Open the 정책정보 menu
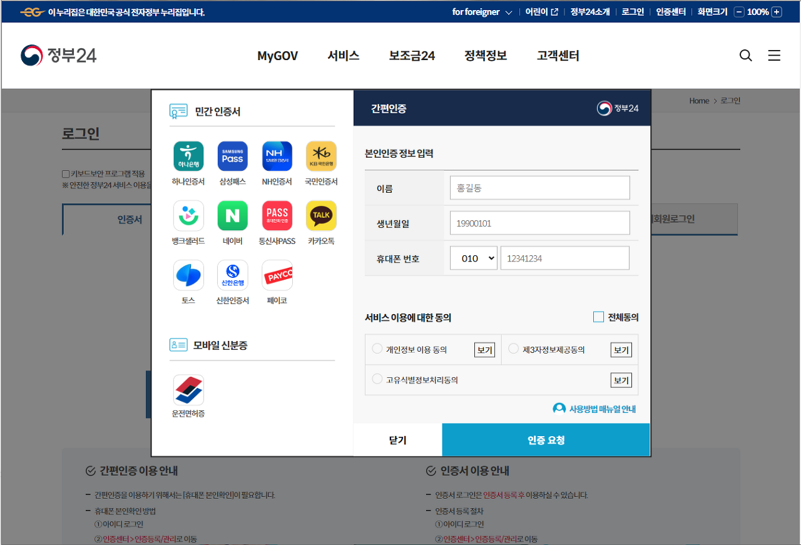This screenshot has width=801, height=545. pyautogui.click(x=486, y=56)
